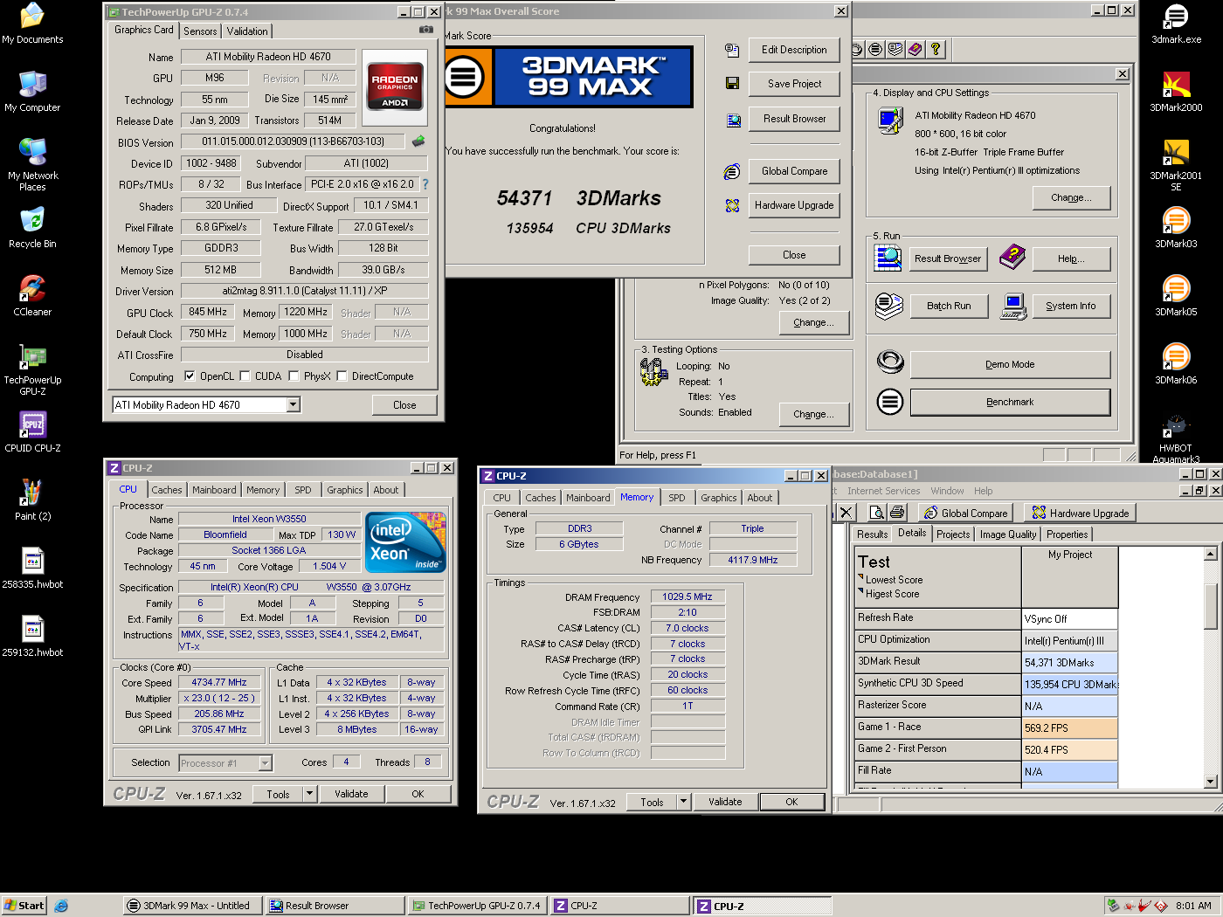
Task: Open the CPUID CPU-Z desktop icon
Action: pos(32,431)
